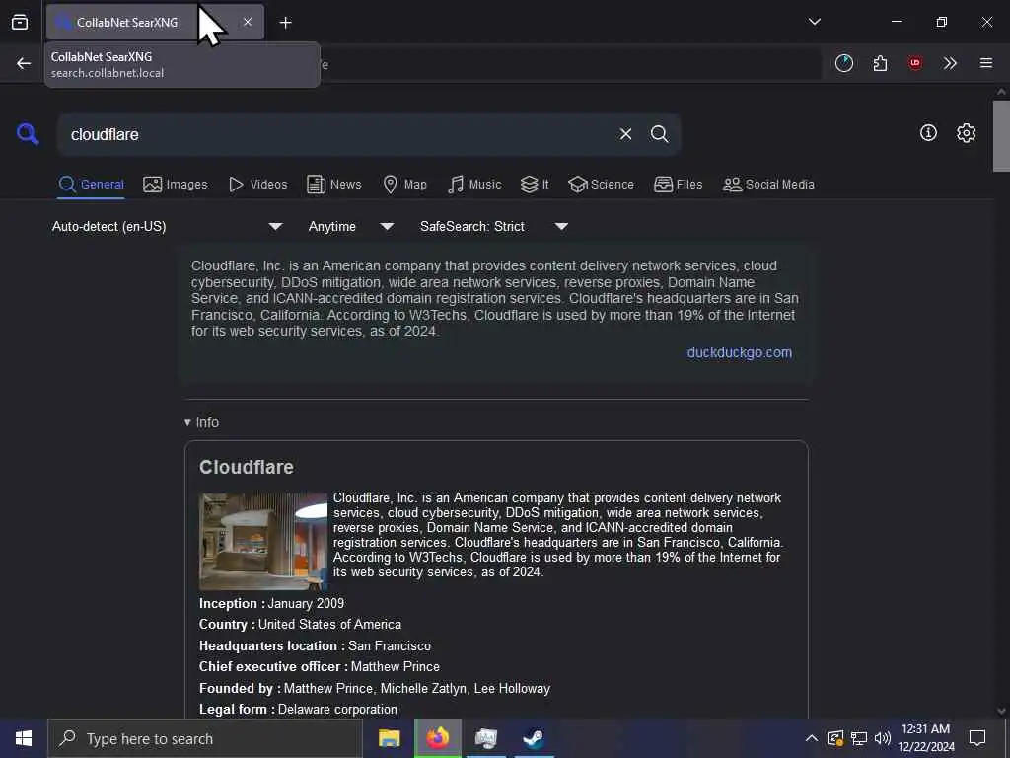Show more toolbar tools chevrons
Viewport: 1010px width, 758px height.
point(950,63)
